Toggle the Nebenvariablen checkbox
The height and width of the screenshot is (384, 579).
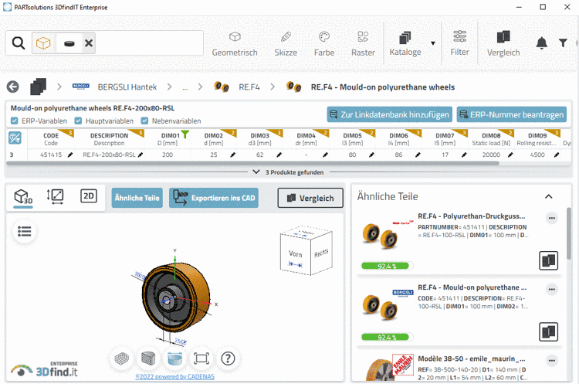pos(144,121)
